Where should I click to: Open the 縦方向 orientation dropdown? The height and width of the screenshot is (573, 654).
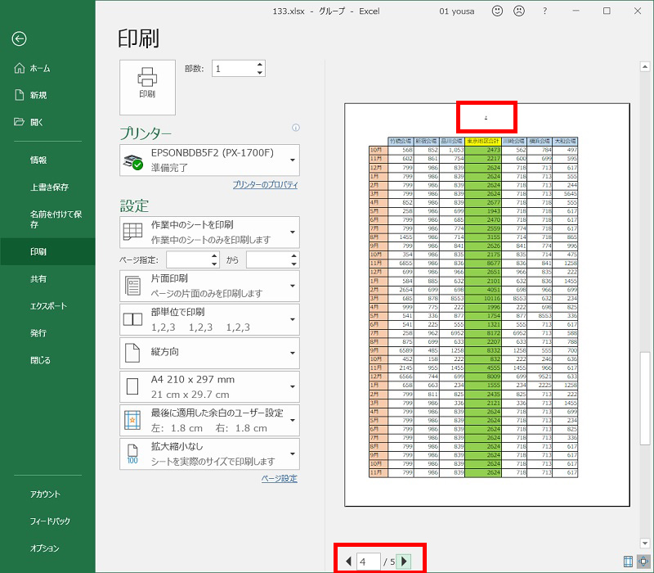(x=209, y=353)
